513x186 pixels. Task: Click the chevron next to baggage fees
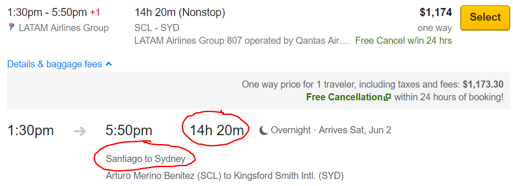109,64
